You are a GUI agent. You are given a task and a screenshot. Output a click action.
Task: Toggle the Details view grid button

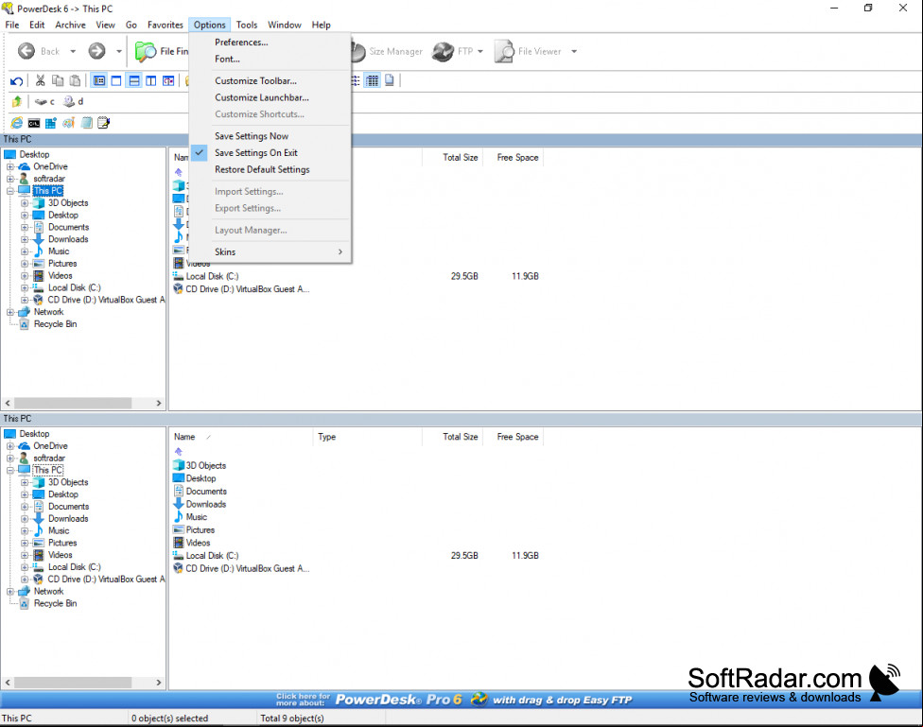click(373, 80)
